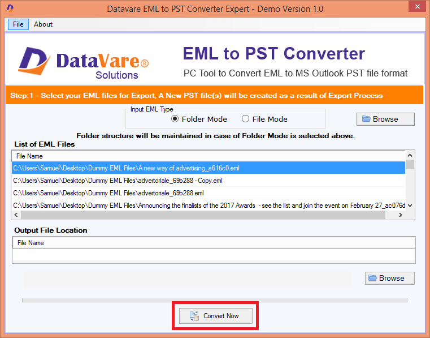Select 'advertoriale_69b288.eml' file row

tap(209, 193)
